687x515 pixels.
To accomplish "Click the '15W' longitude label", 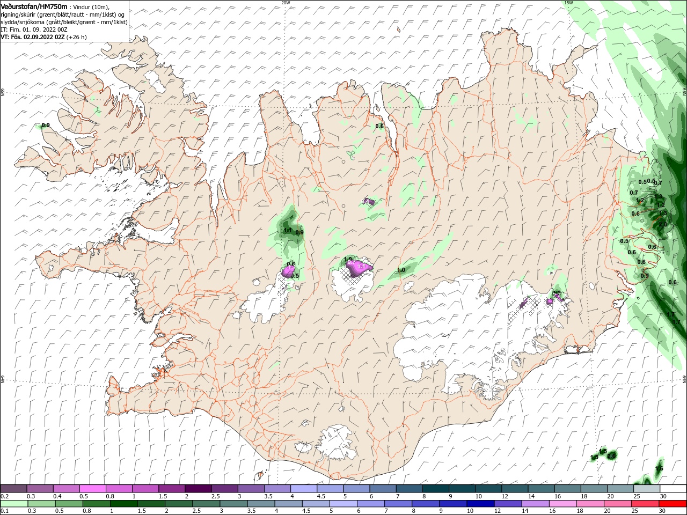I will click(568, 3).
